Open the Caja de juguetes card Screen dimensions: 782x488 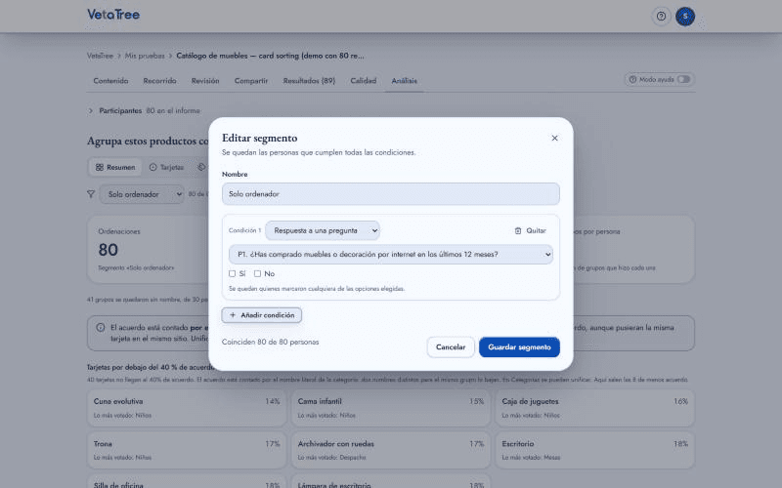tap(594, 408)
